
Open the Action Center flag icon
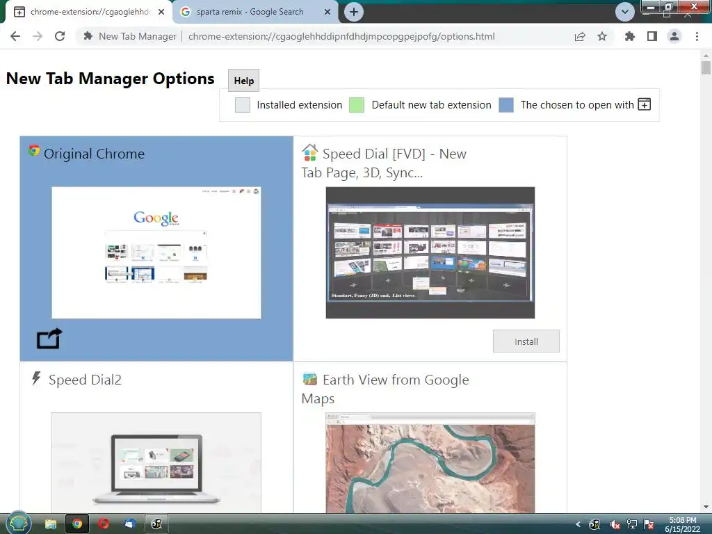(x=649, y=524)
